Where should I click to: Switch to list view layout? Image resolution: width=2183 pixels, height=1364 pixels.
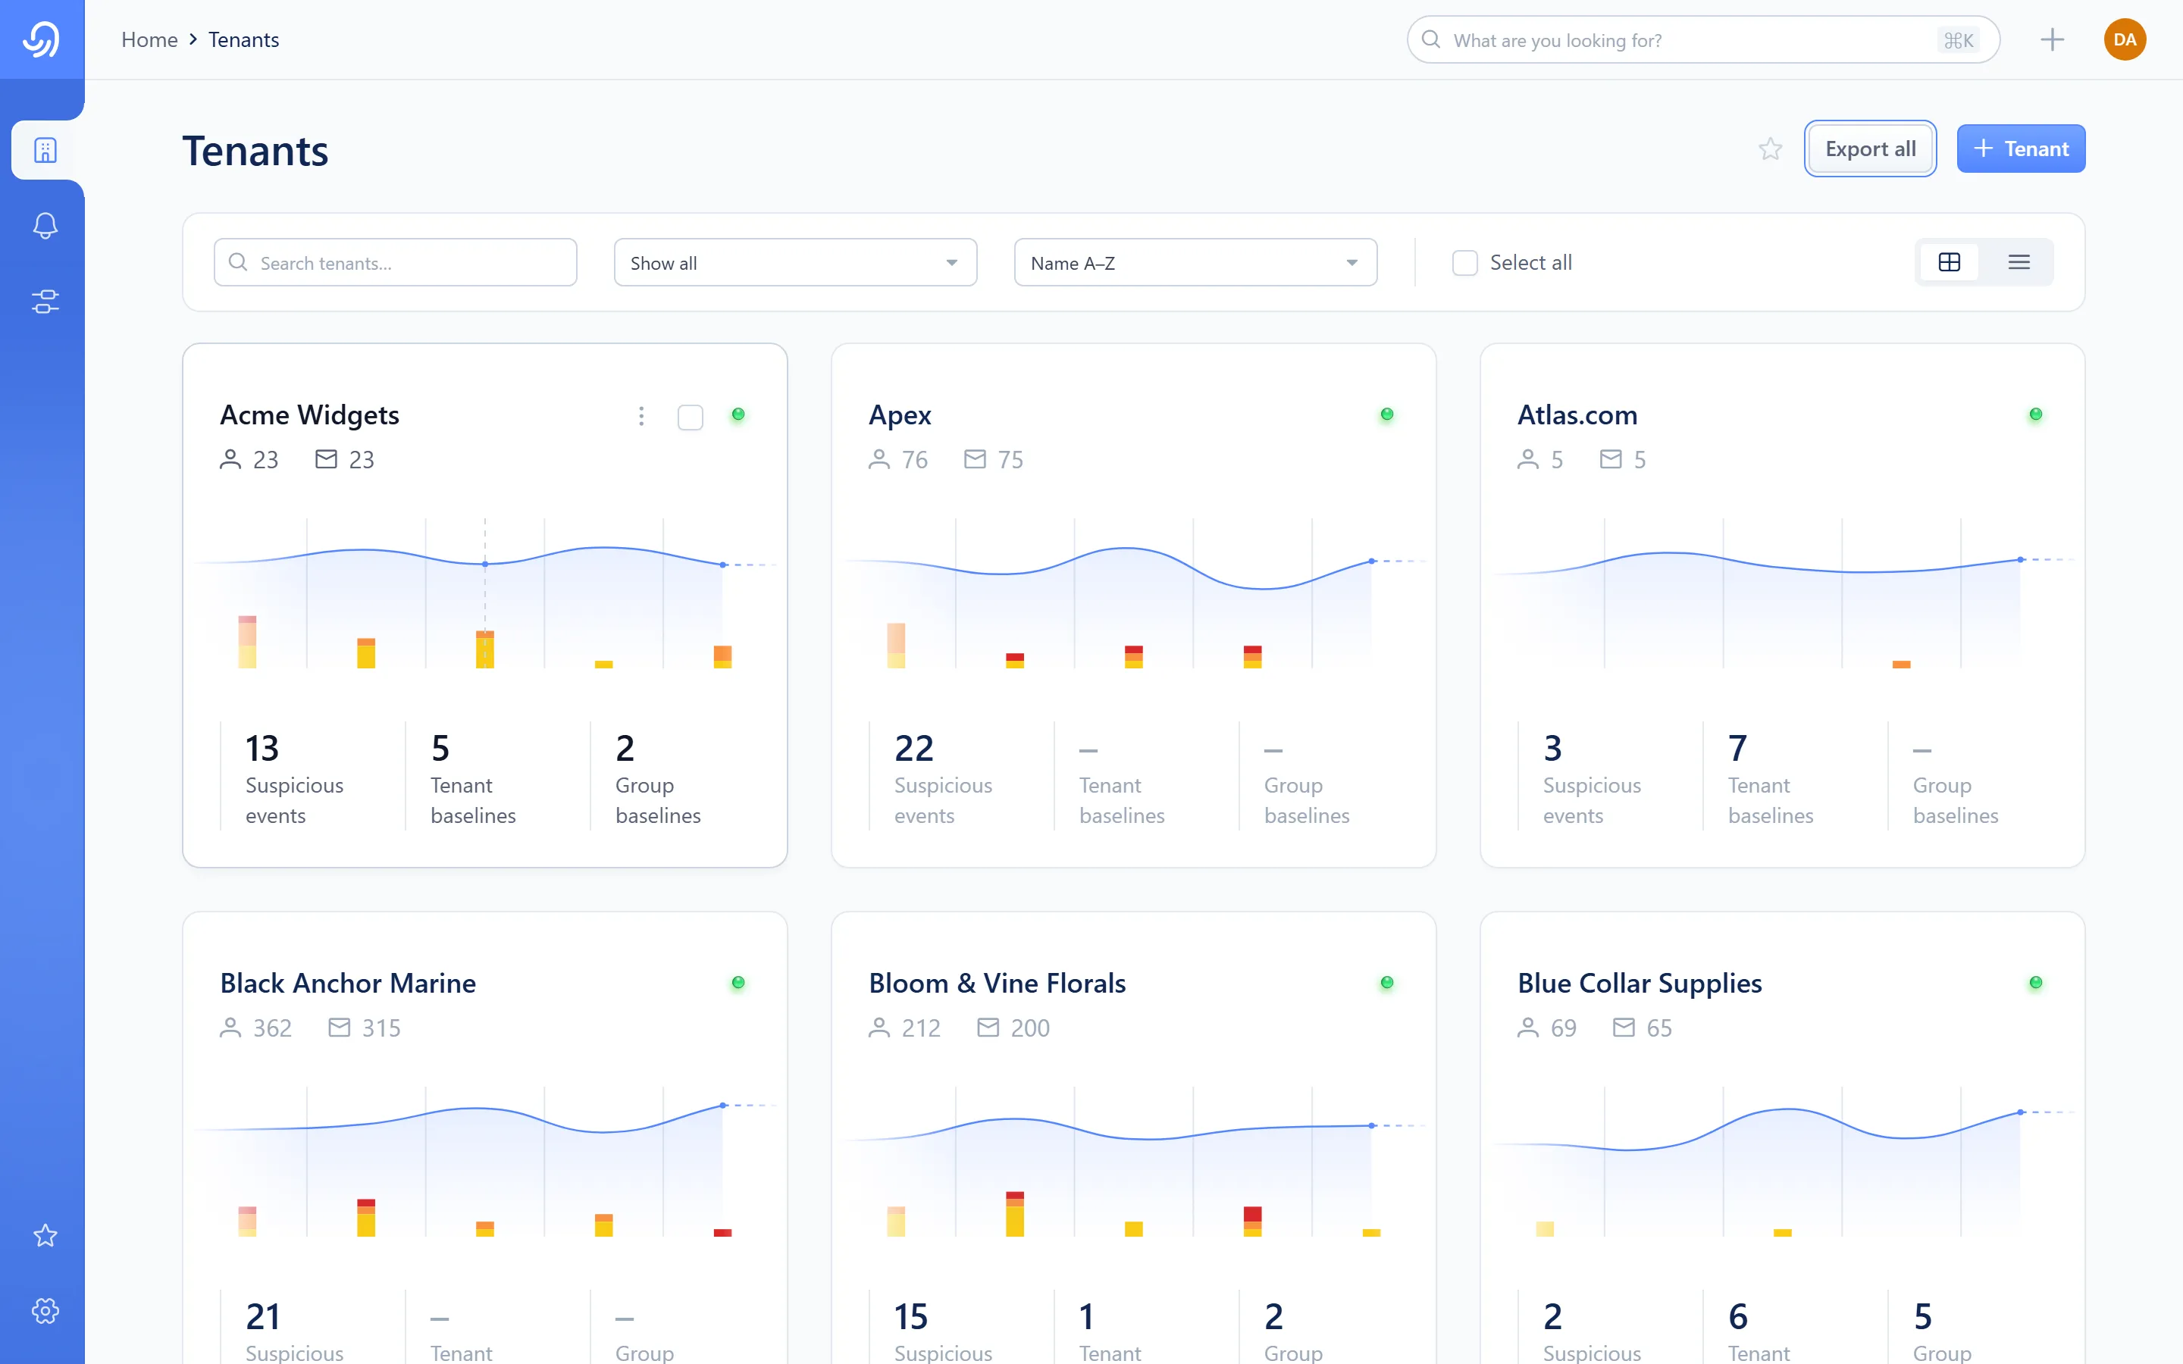[x=2019, y=262]
